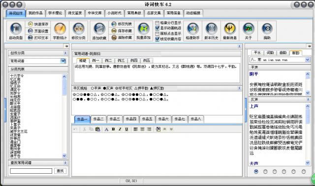Click the 快速保存 quick save icon

click(31, 24)
